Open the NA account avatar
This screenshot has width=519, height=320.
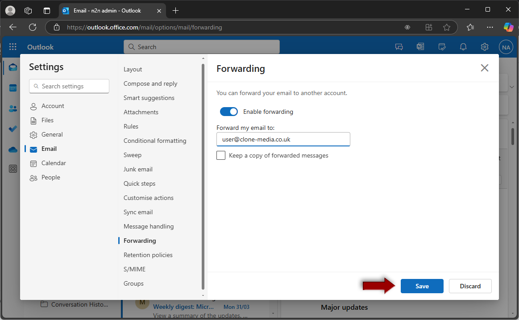506,47
